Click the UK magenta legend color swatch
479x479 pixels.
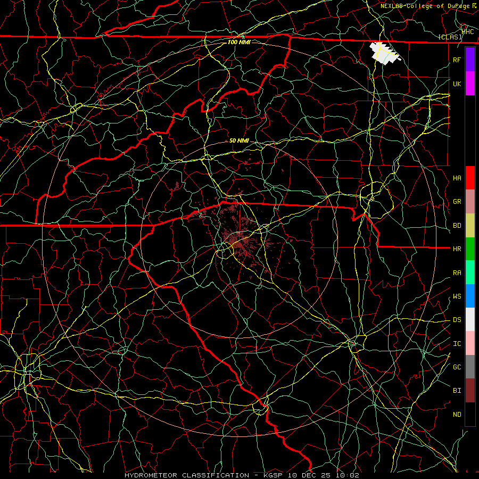point(470,84)
